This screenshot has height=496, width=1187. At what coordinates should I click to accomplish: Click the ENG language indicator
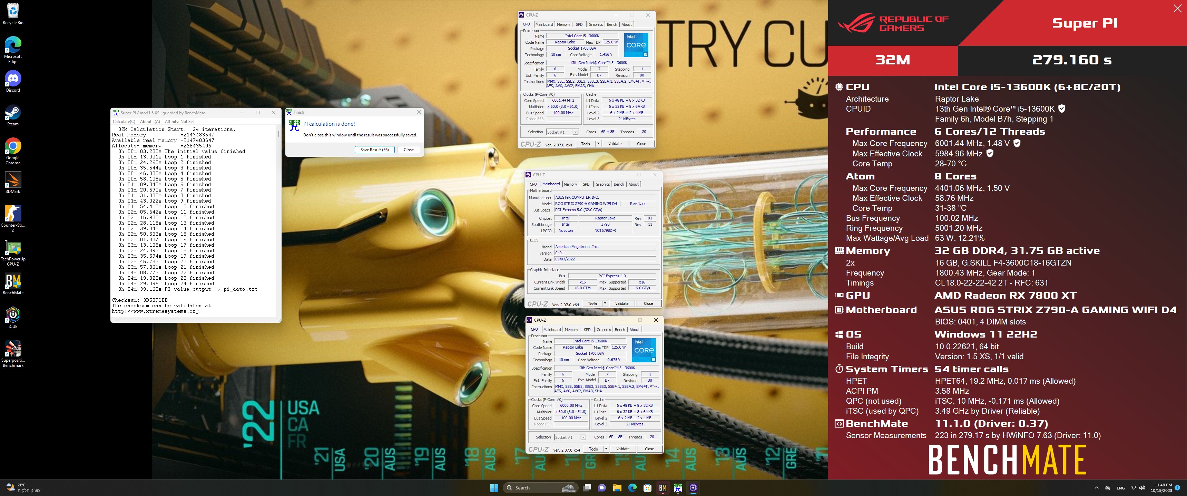pos(1121,488)
